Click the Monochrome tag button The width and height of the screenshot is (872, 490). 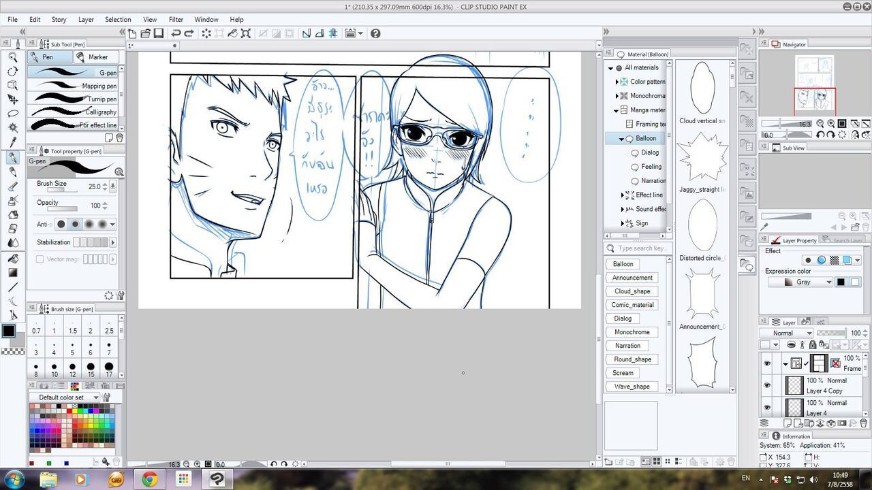[632, 332]
